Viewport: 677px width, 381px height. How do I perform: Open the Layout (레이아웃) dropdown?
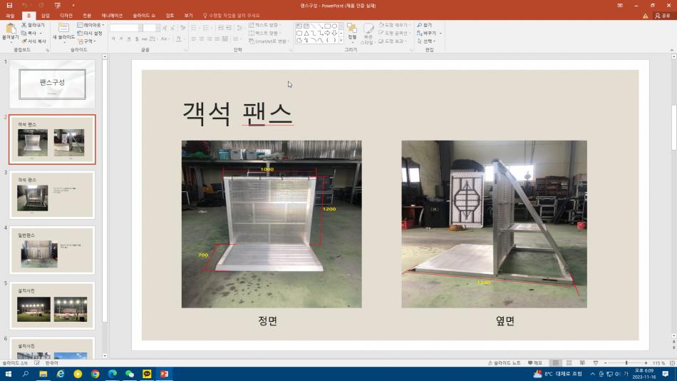91,25
